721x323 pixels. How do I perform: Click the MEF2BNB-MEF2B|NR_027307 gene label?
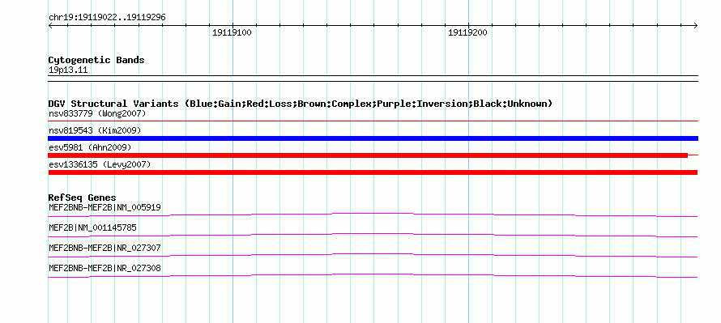105,248
